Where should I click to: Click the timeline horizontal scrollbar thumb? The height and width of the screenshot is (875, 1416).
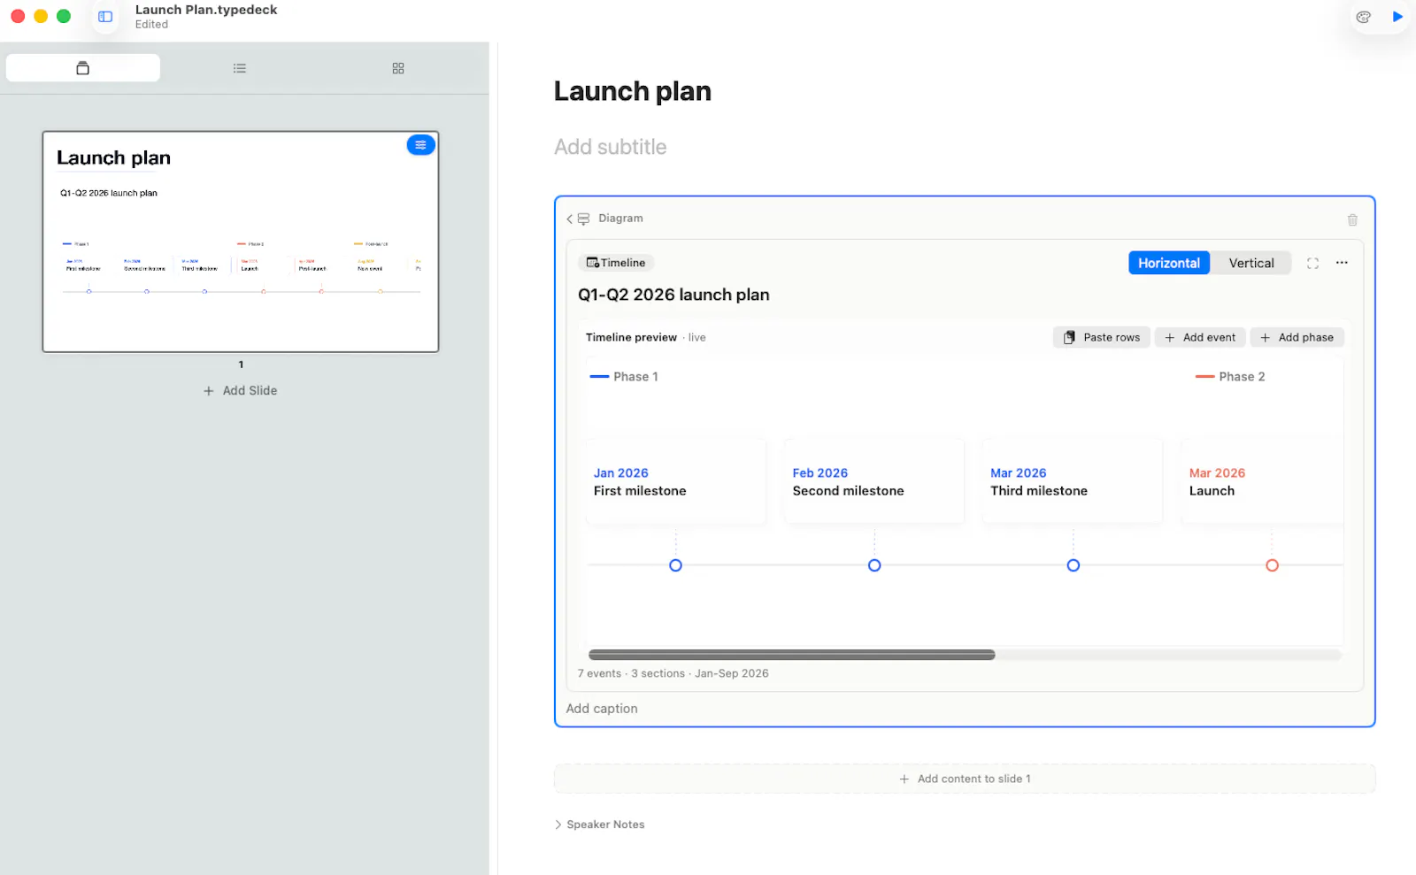point(792,655)
